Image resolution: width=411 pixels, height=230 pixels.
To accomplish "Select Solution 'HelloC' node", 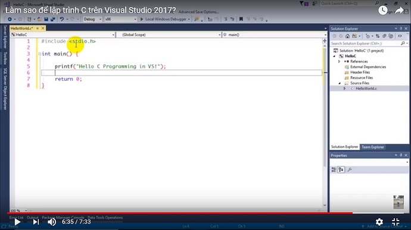I will pyautogui.click(x=362, y=51).
